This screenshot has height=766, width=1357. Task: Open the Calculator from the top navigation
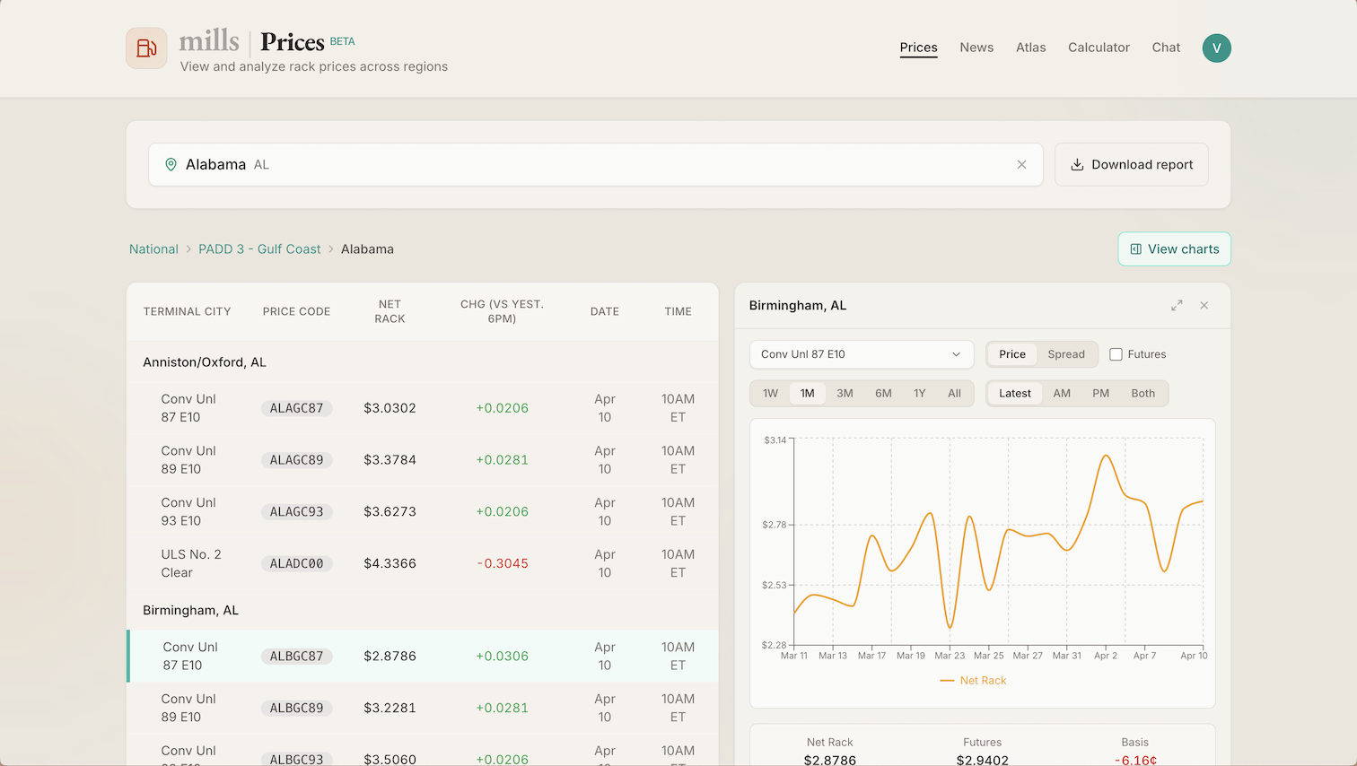pyautogui.click(x=1099, y=48)
